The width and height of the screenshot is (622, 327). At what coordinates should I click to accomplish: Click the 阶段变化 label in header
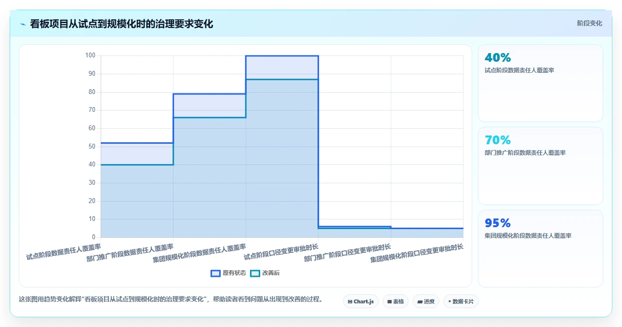[x=589, y=23]
